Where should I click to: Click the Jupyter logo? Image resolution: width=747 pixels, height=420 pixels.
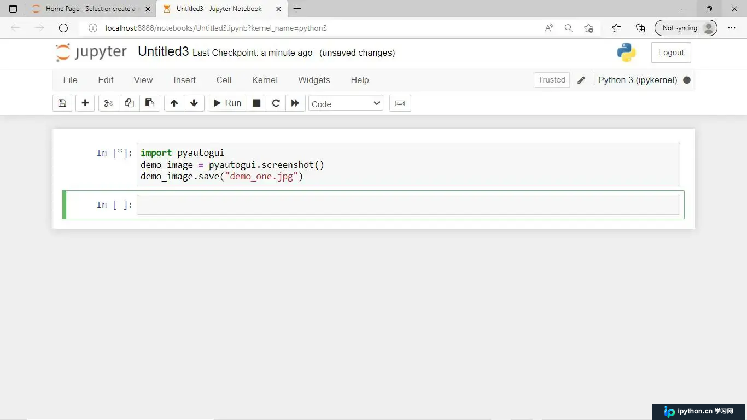coord(91,52)
